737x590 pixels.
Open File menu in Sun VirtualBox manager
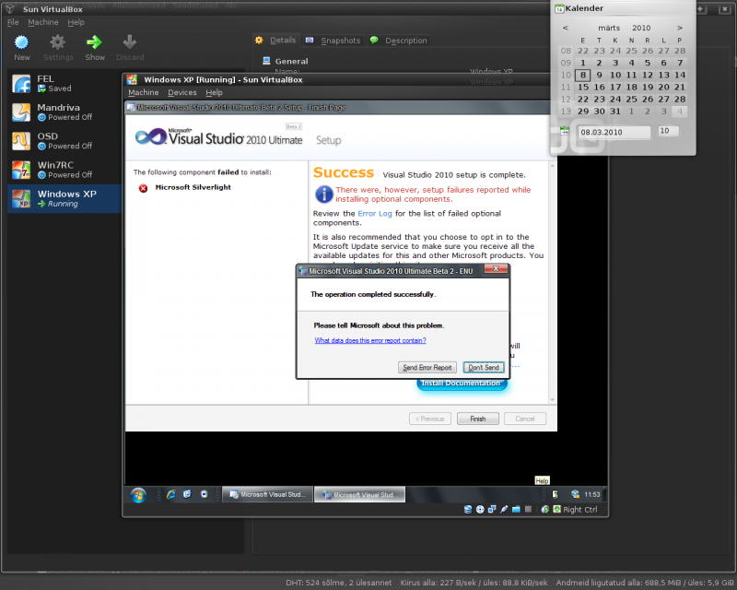pyautogui.click(x=13, y=22)
